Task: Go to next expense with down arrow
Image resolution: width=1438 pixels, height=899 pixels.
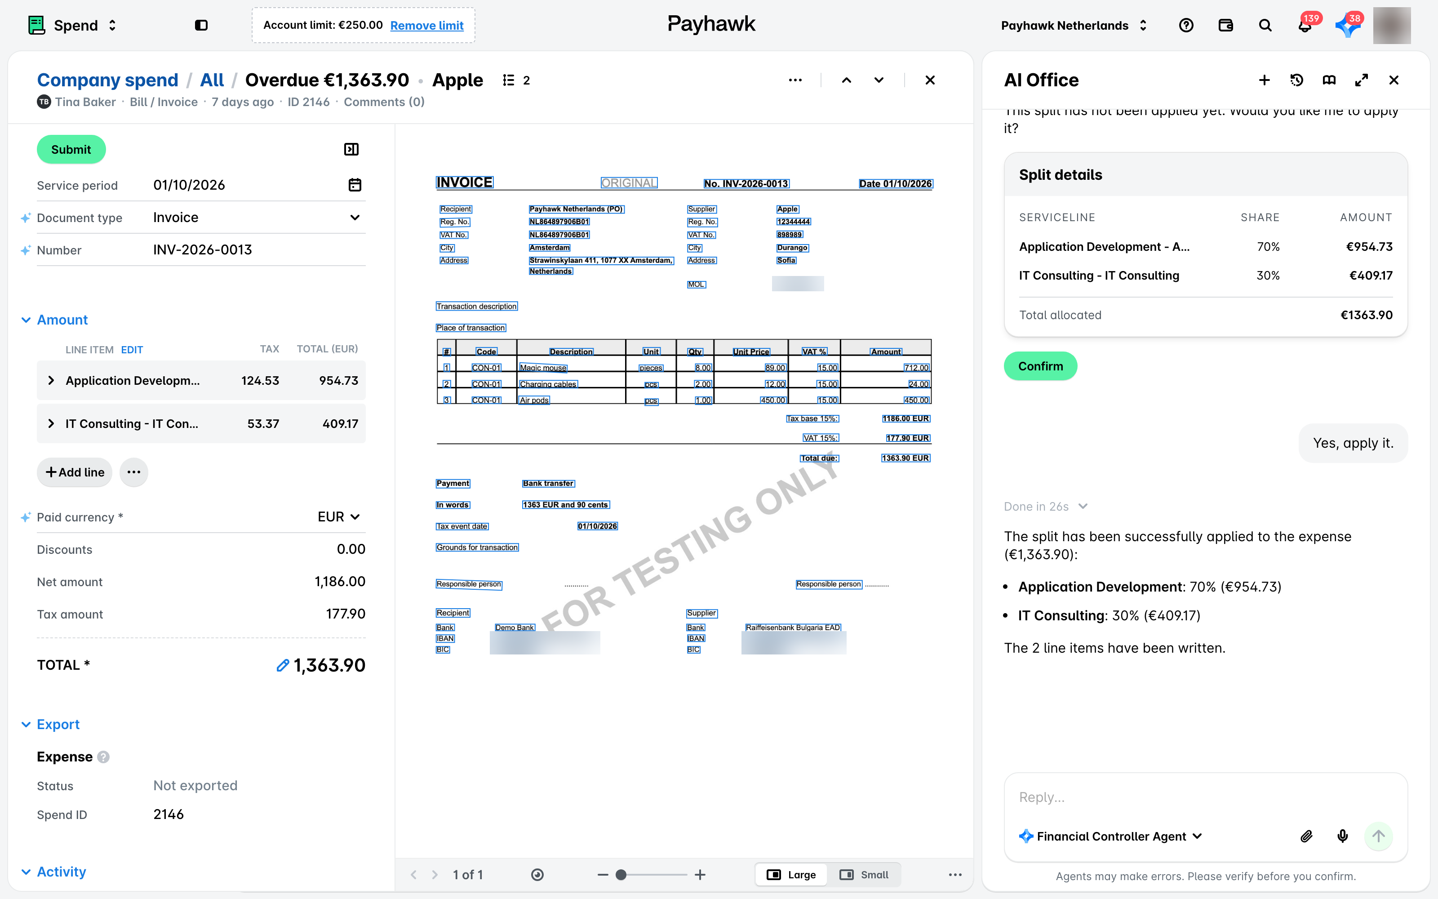Action: [x=879, y=80]
